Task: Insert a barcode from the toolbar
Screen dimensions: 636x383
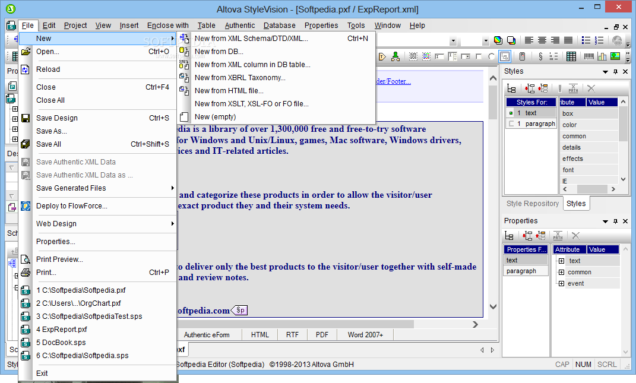Action: tap(589, 56)
